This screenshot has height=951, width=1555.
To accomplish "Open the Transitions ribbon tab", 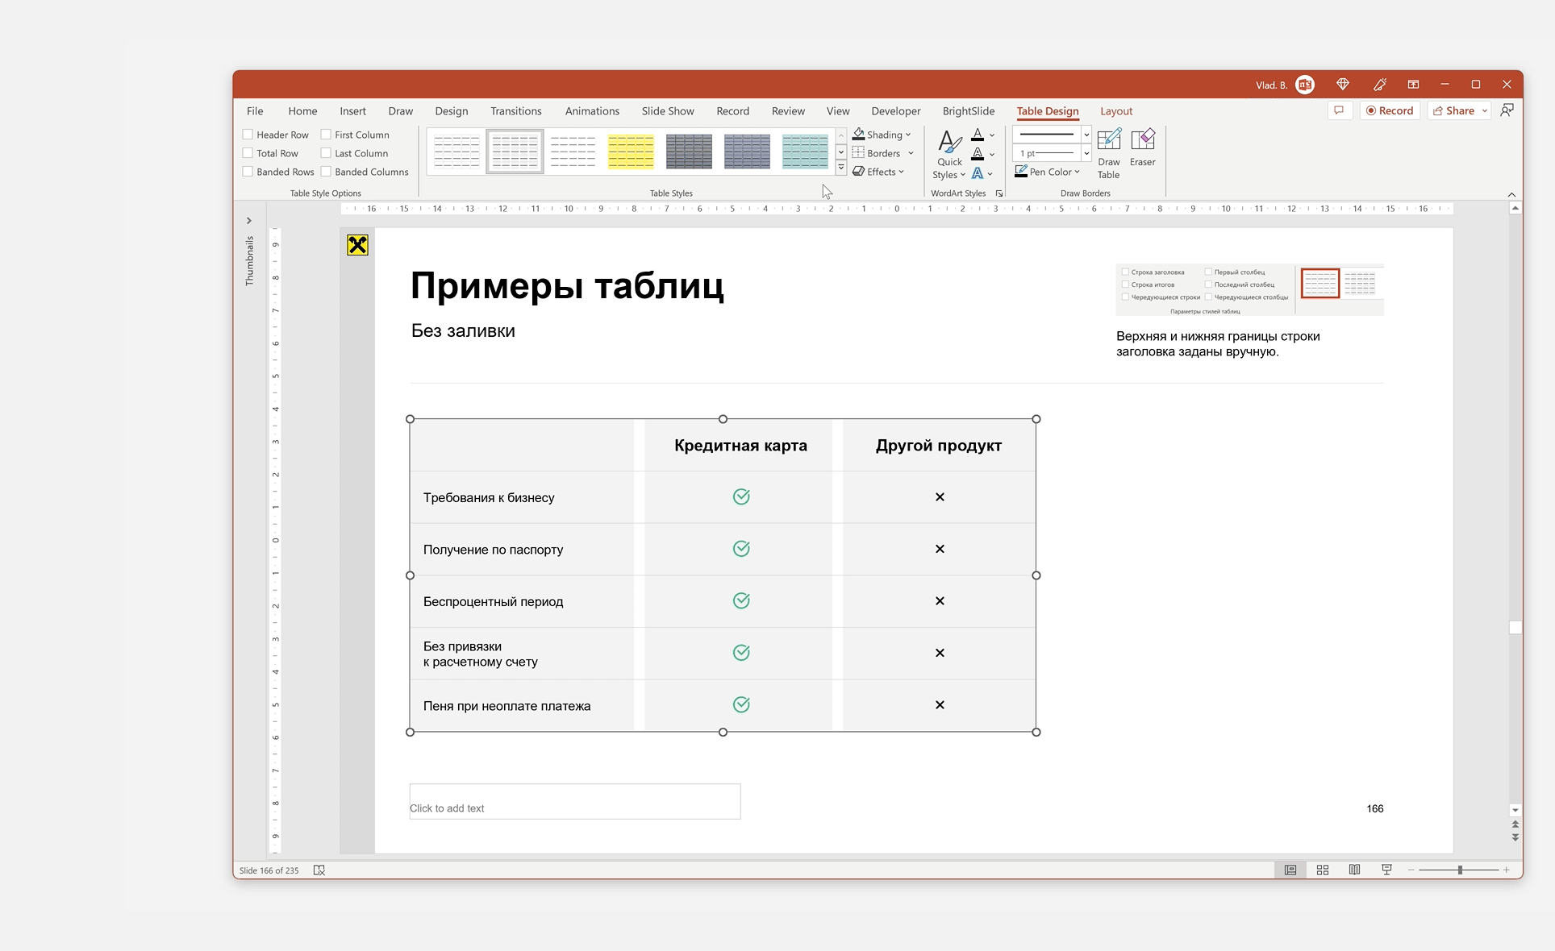I will [x=515, y=111].
